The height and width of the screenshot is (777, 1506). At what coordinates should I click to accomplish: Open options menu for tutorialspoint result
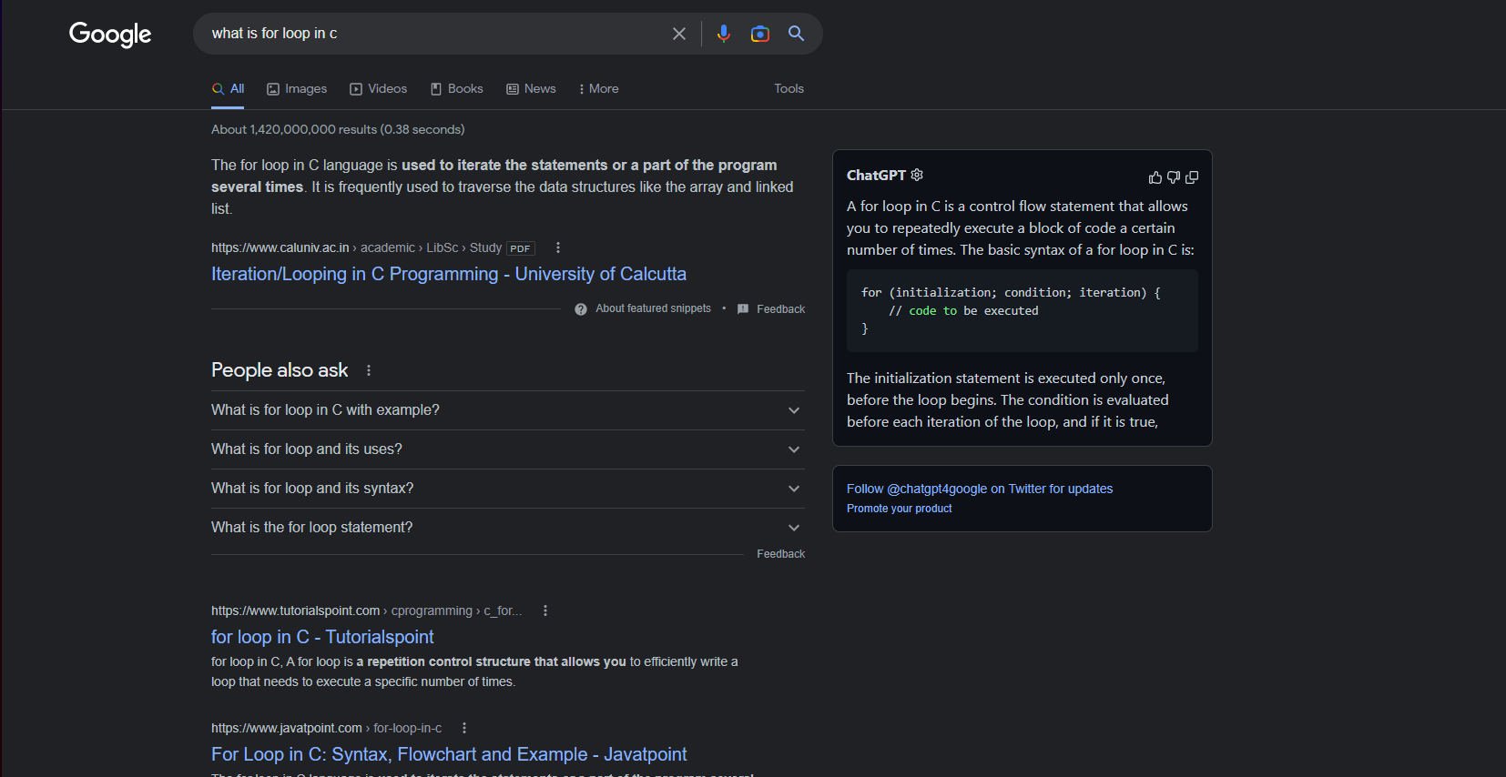(545, 610)
